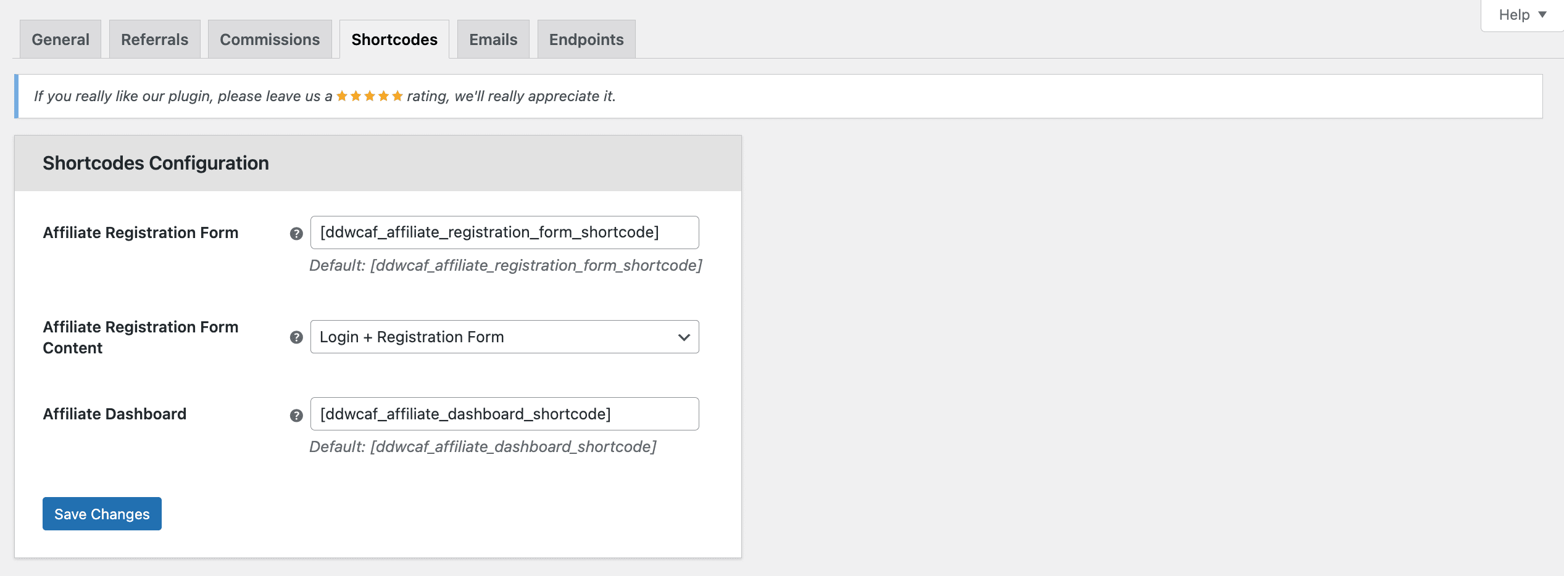Select the Shortcodes tab

394,39
